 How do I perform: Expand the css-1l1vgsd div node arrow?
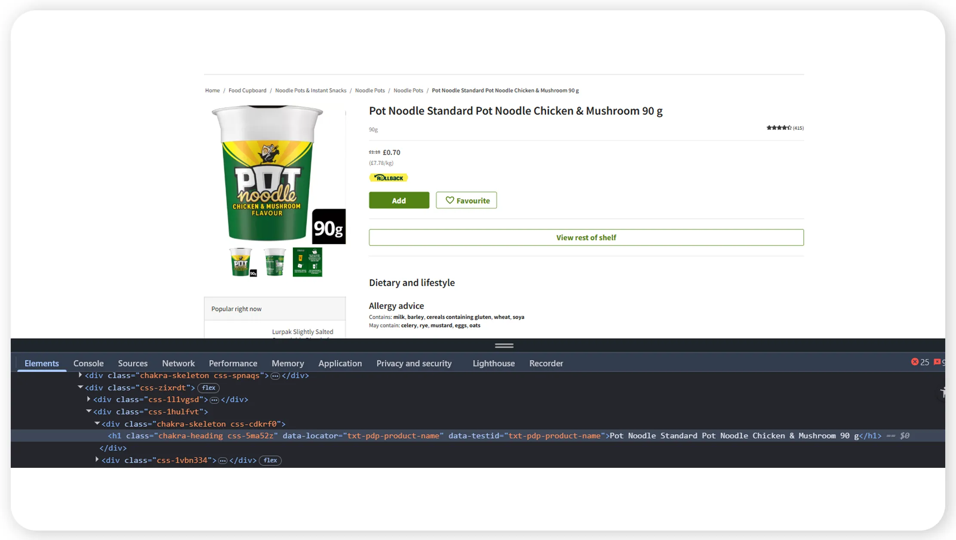coord(89,399)
